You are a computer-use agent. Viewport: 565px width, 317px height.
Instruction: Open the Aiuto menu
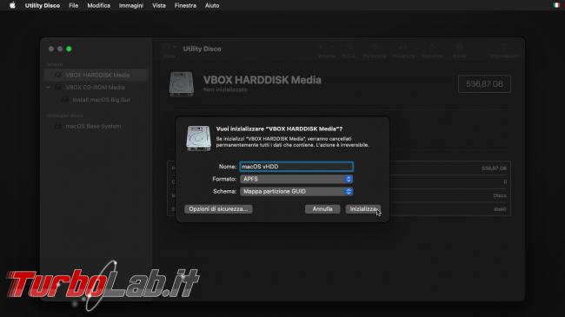[212, 5]
